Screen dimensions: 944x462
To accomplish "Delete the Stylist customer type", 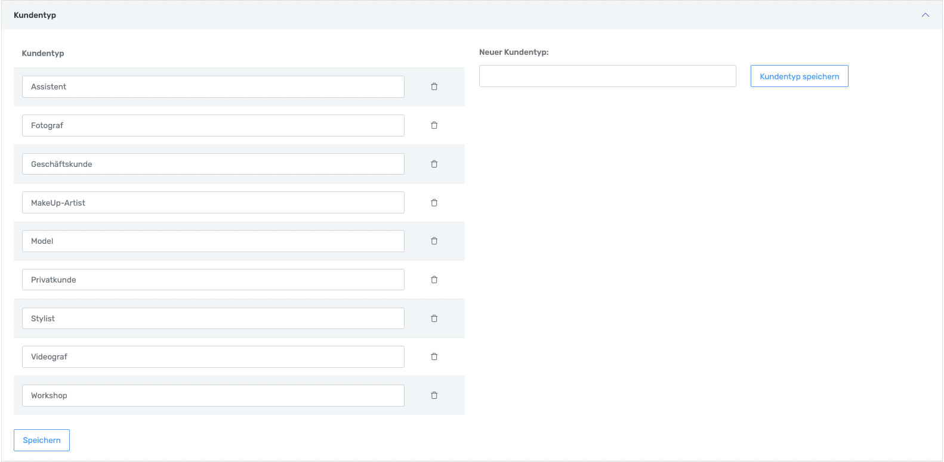I will coord(434,318).
